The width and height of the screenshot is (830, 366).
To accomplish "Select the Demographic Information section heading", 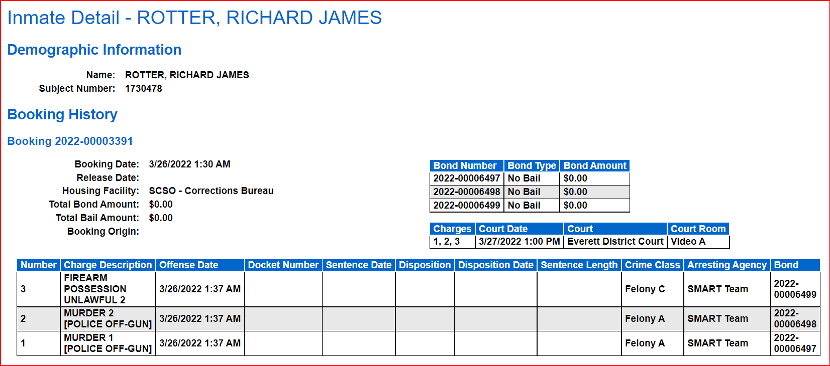I will (94, 50).
